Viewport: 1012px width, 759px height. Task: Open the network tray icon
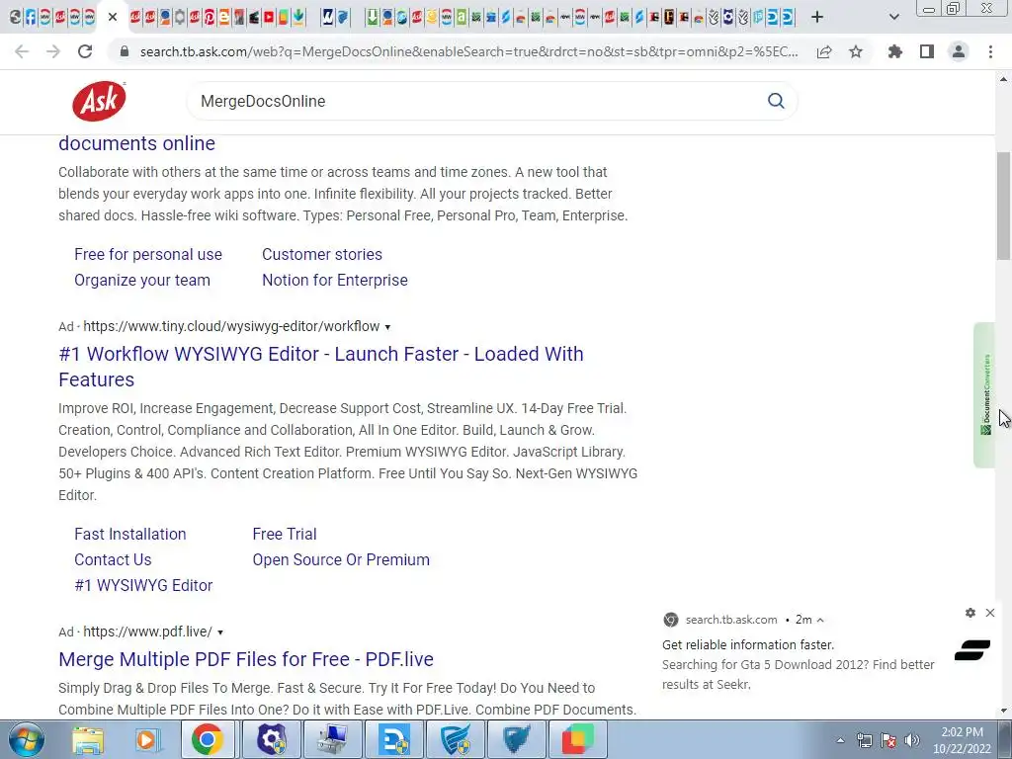coord(864,741)
